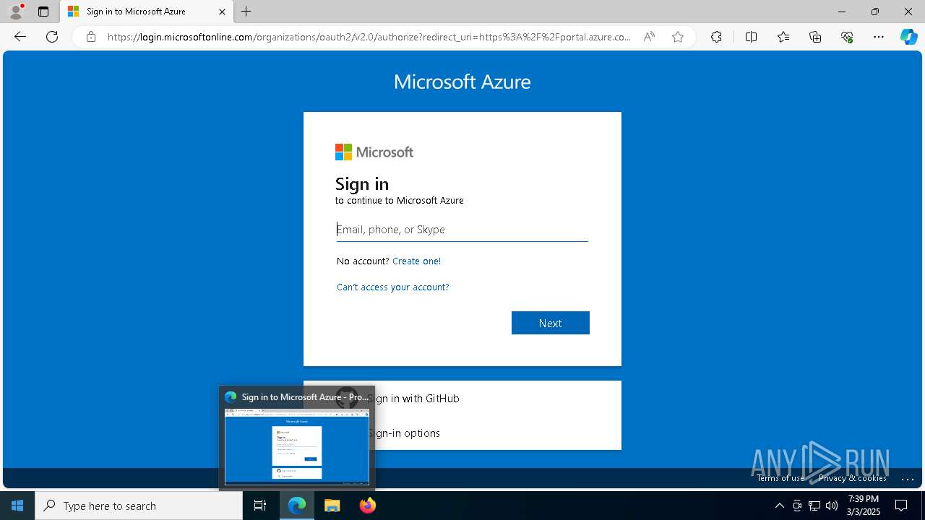Click the Type here to search box
Viewport: 925px width, 520px height.
[x=139, y=506]
